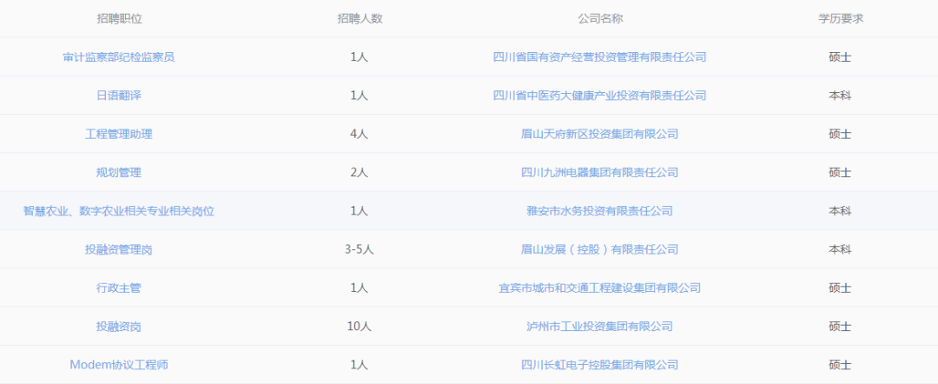Viewport: 938px width, 384px height.
Task: Visit 泸州市工业投资集团有限公司 company link
Action: 600,327
